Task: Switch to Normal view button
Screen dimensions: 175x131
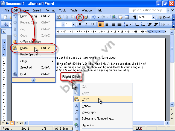Action: [x=3, y=123]
